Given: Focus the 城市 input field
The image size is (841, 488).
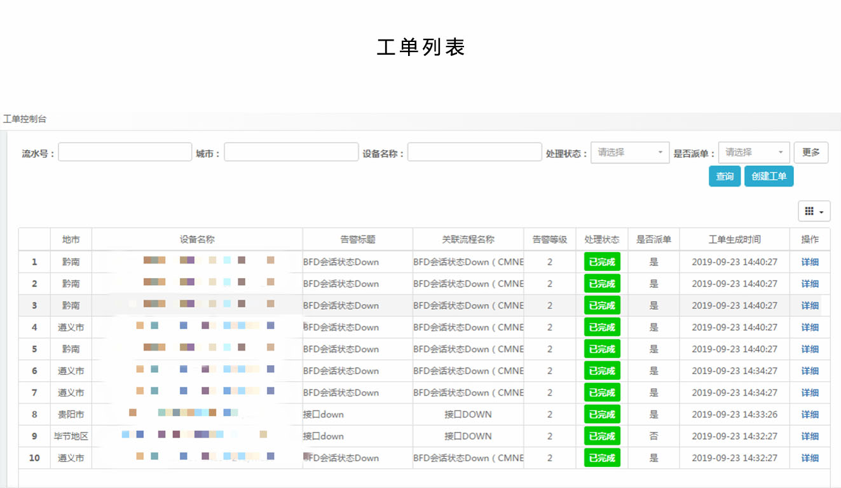Looking at the screenshot, I should (291, 152).
